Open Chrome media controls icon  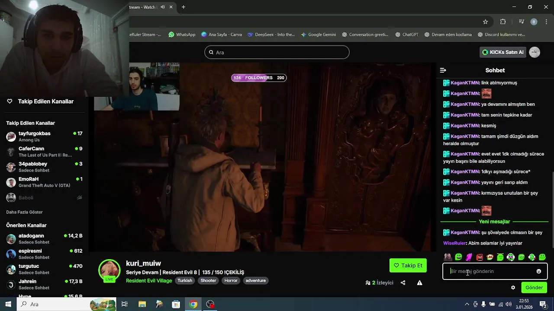(x=522, y=22)
